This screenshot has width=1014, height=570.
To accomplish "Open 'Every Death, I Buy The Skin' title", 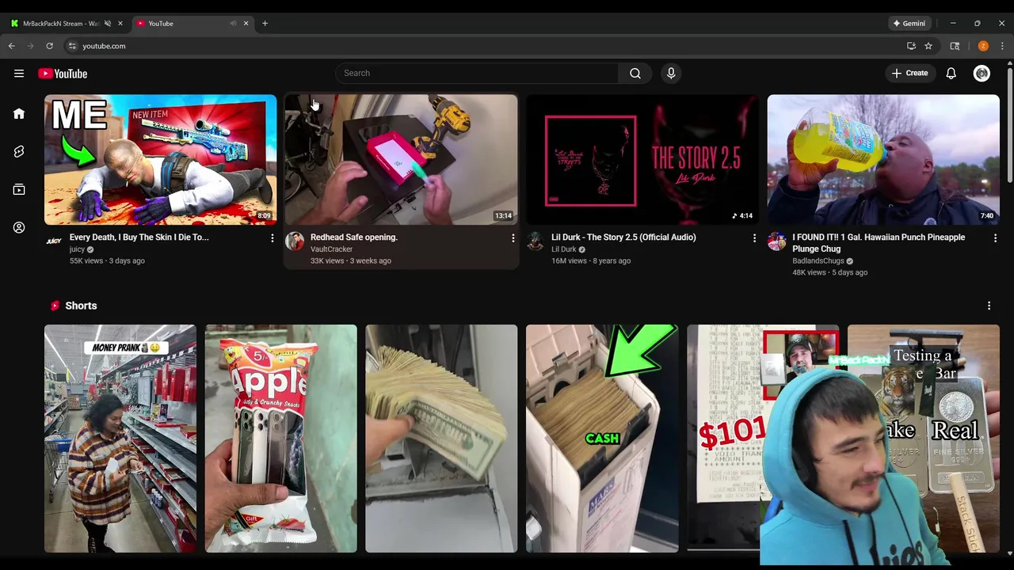I will coord(139,237).
